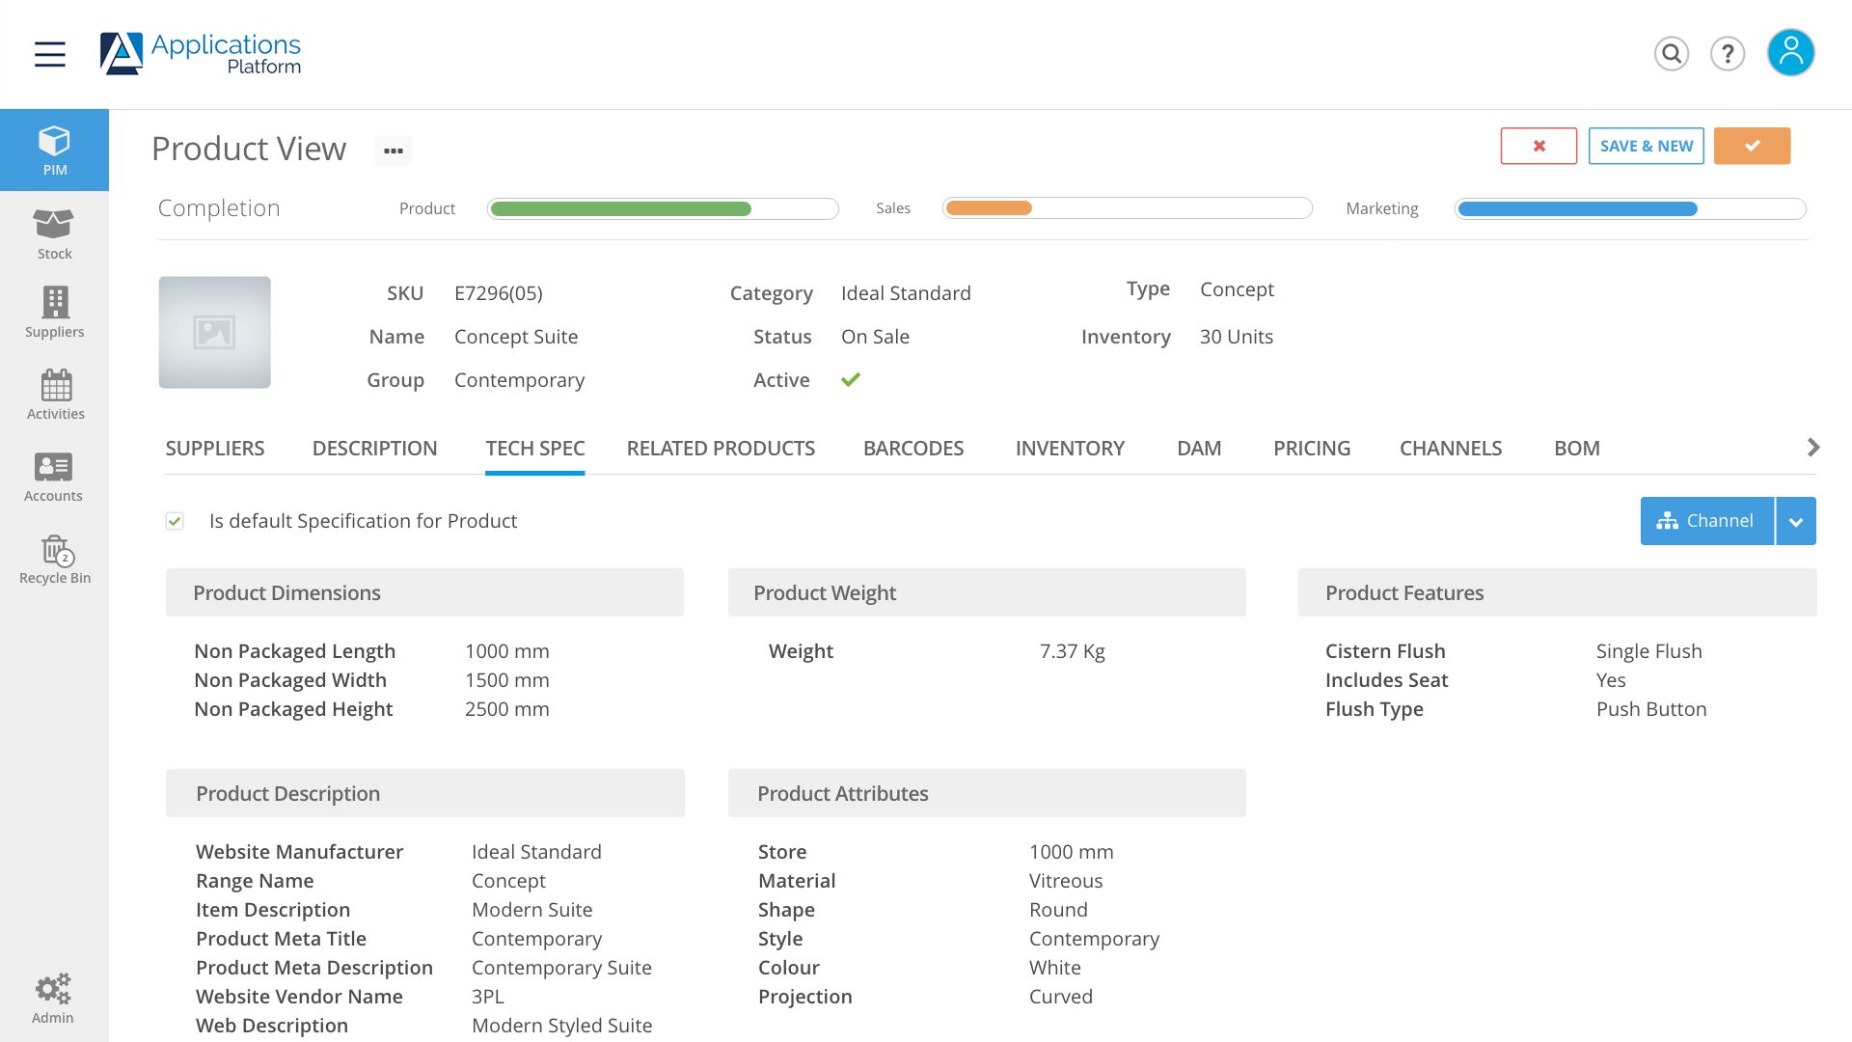Click the SAVE & NEW button

point(1647,146)
